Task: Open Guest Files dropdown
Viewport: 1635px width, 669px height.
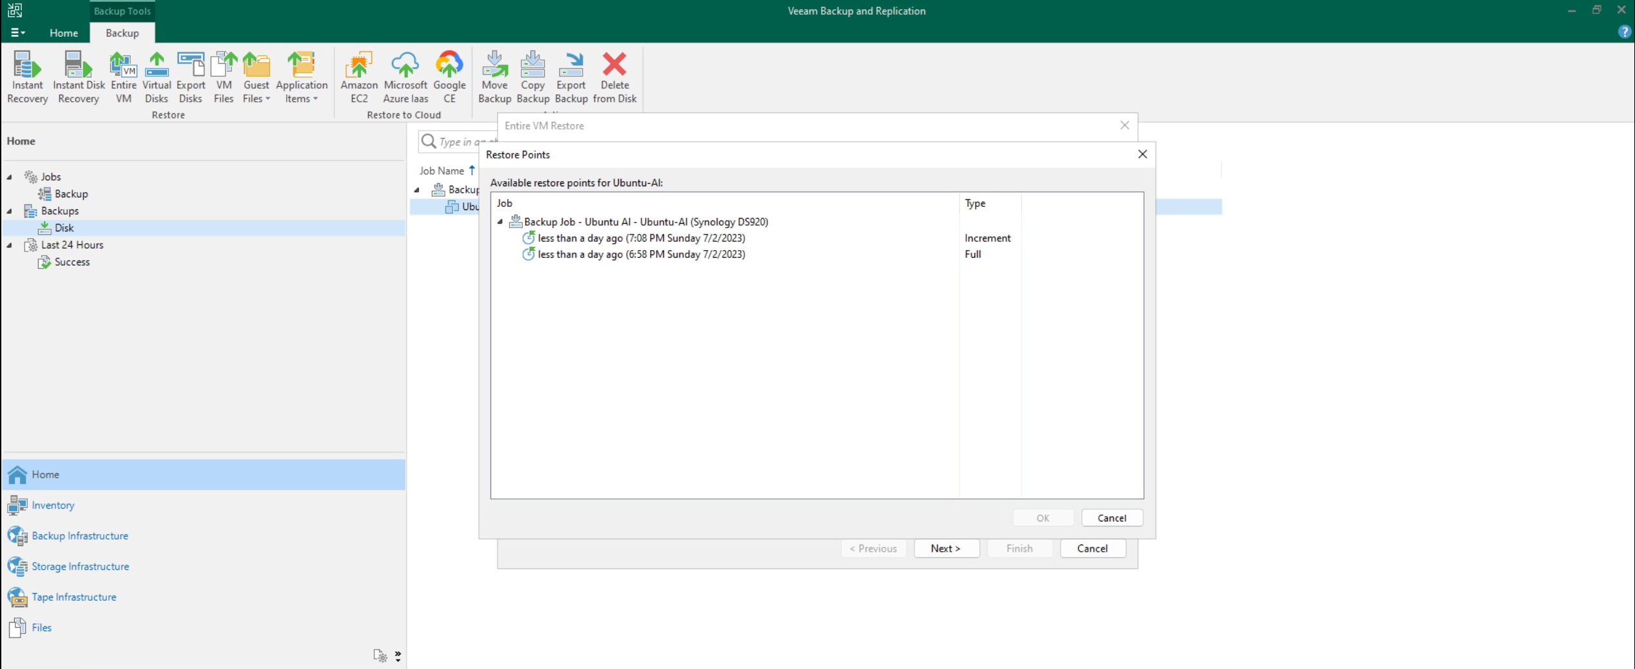Action: pyautogui.click(x=256, y=77)
